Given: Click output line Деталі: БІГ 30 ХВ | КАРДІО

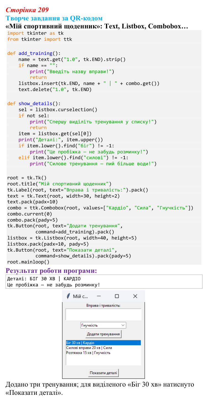Looking at the screenshot, I should click(x=44, y=279).
